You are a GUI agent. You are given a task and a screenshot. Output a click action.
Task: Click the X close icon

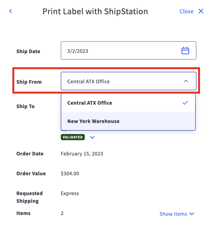pos(201,11)
